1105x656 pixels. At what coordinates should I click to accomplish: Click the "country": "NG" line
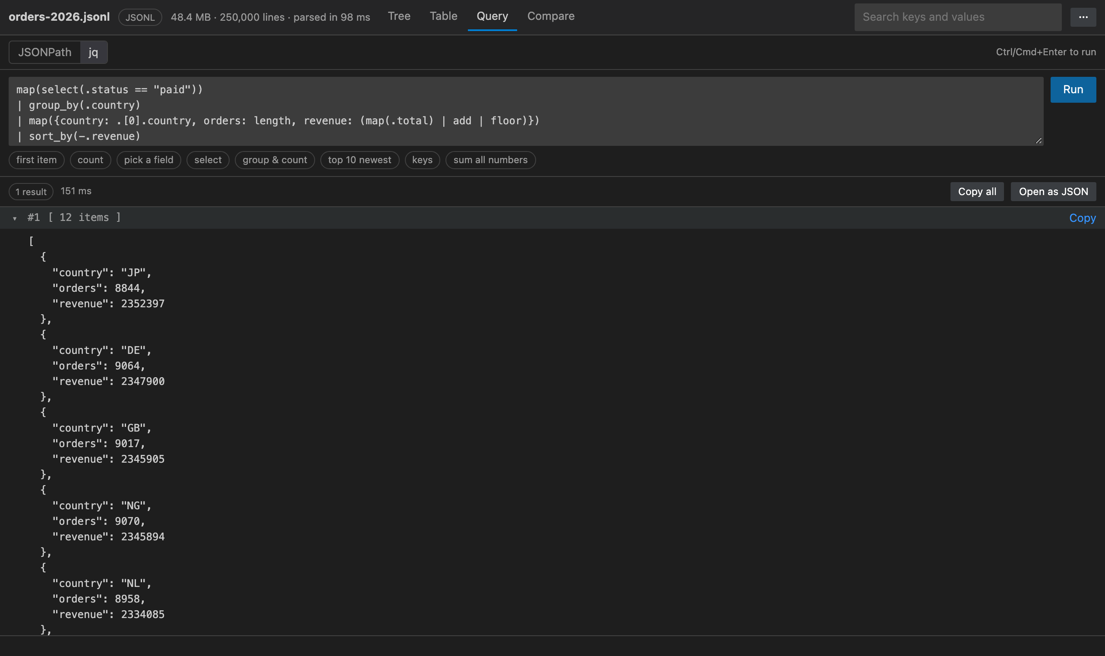click(x=102, y=506)
